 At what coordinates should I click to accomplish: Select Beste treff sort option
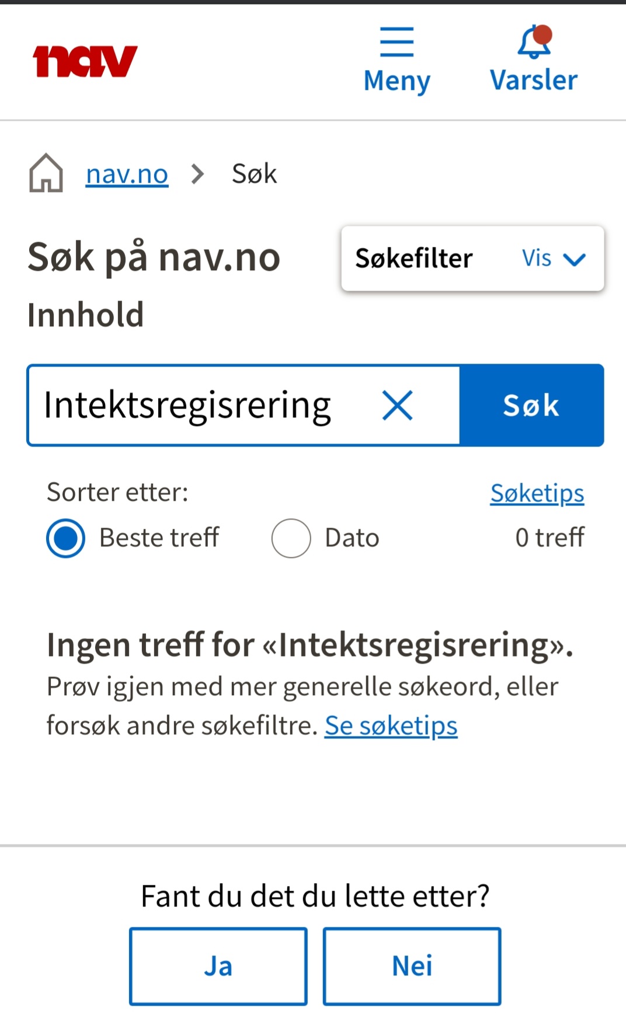[65, 538]
